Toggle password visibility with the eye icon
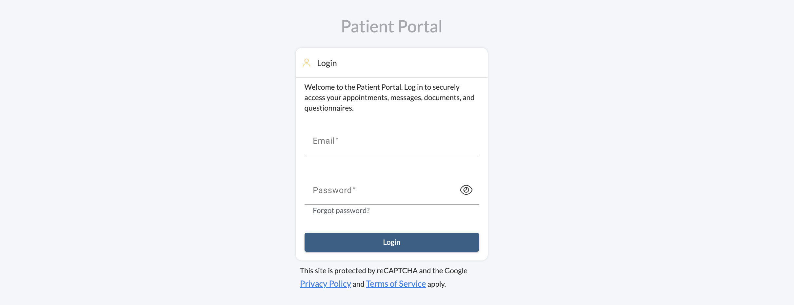 tap(466, 190)
